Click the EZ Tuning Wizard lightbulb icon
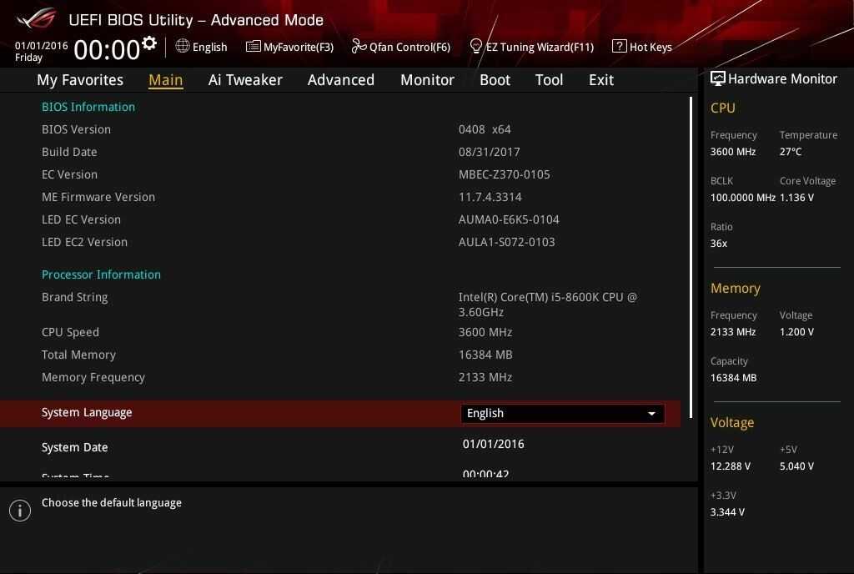This screenshot has width=854, height=574. (x=476, y=46)
